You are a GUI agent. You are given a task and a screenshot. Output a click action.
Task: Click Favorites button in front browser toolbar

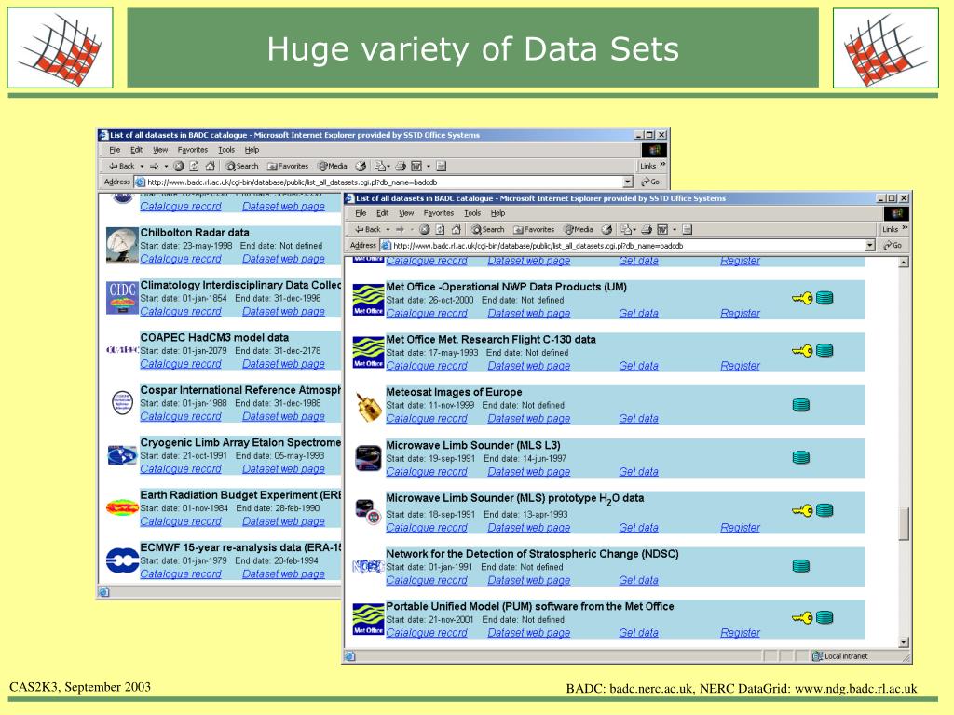pyautogui.click(x=534, y=229)
